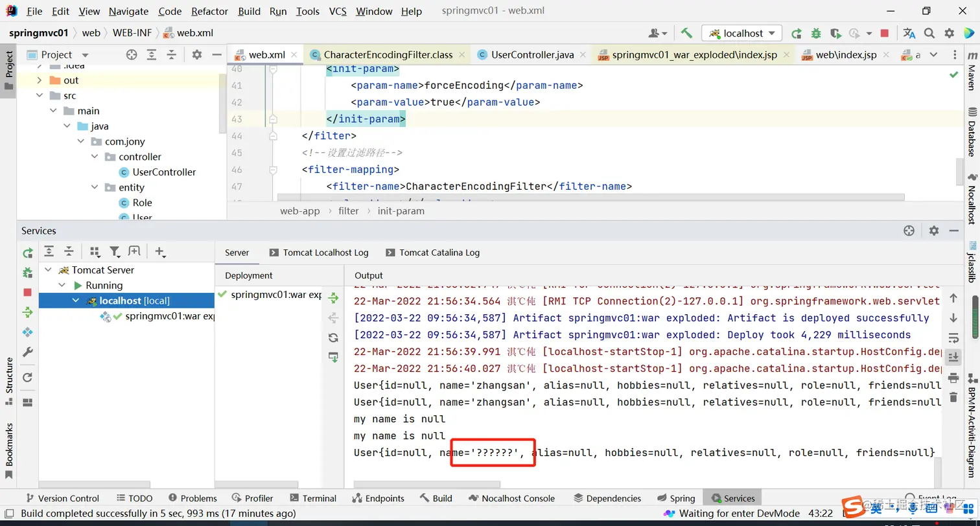Deploy all from the Services sidebar
The width and height of the screenshot is (980, 526).
27,312
